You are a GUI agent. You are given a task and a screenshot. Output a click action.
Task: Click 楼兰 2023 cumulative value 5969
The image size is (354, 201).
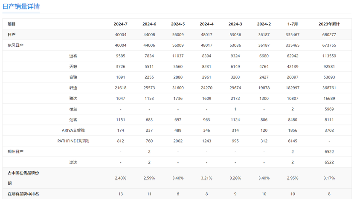(x=329, y=109)
